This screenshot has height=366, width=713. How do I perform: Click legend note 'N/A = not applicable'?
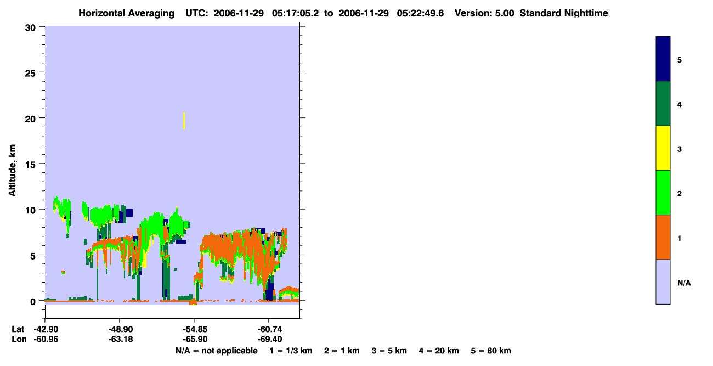point(217,351)
